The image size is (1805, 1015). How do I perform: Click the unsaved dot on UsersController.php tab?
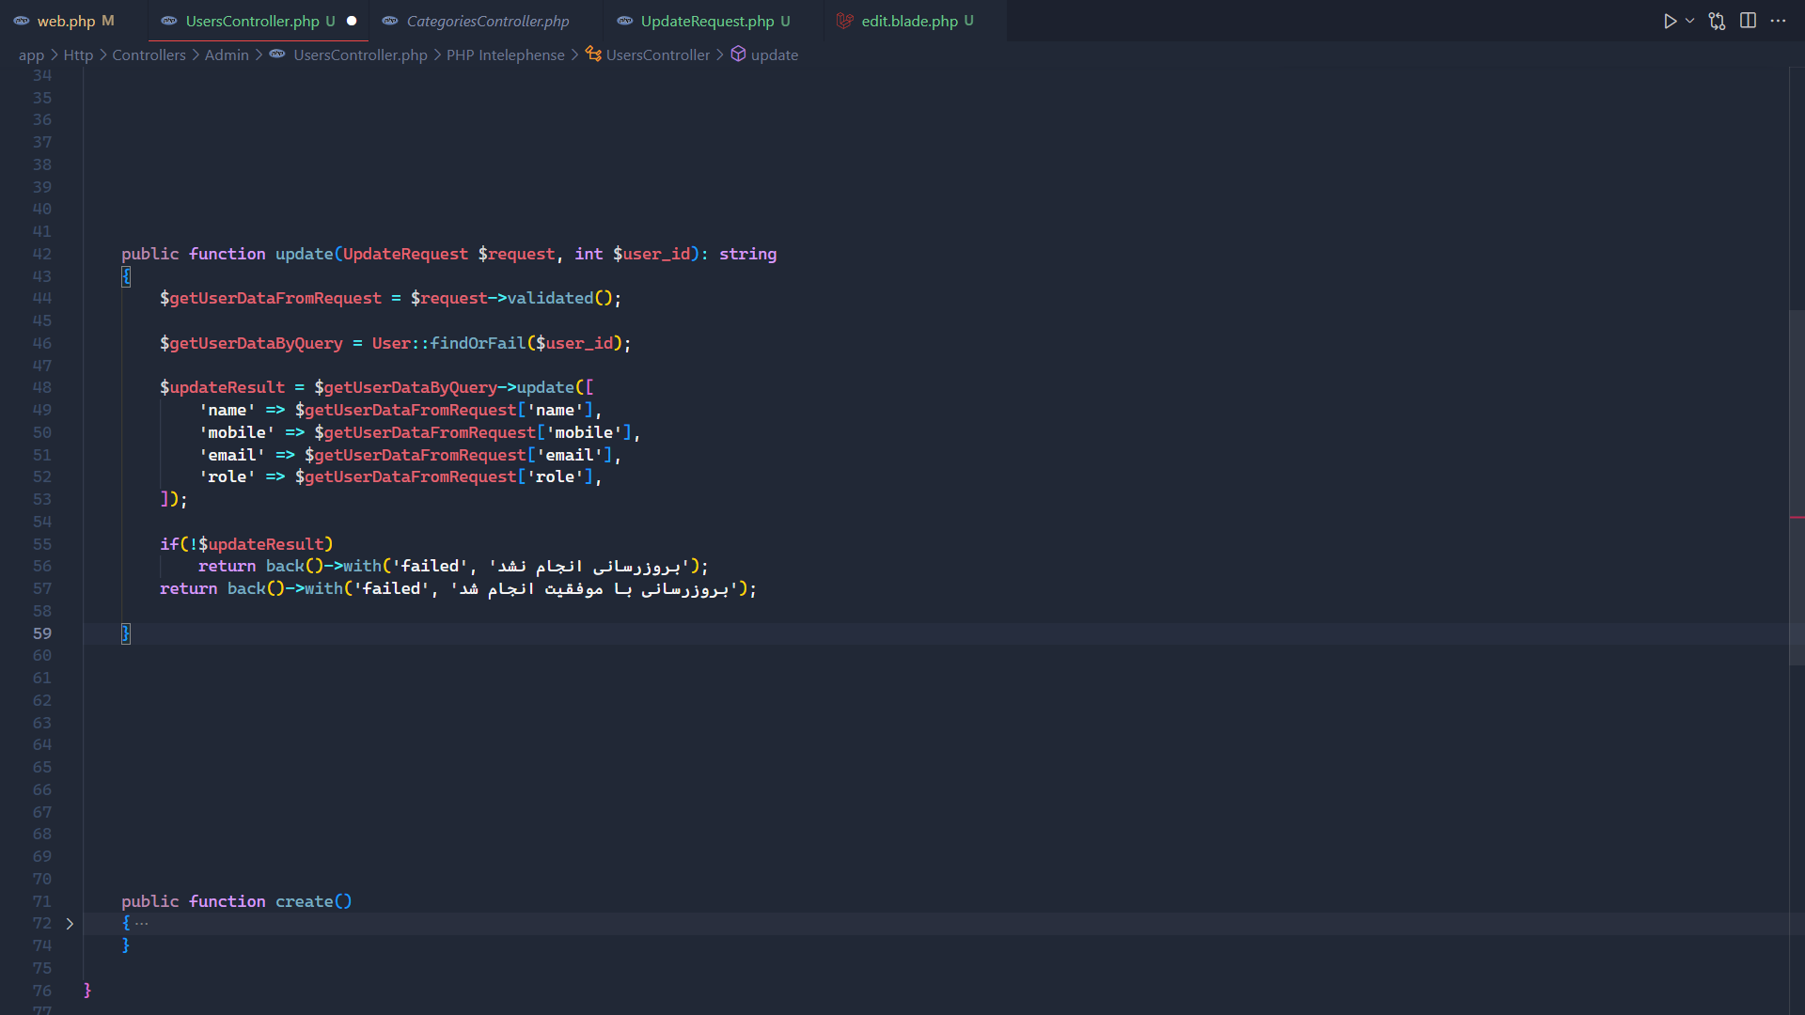click(352, 21)
